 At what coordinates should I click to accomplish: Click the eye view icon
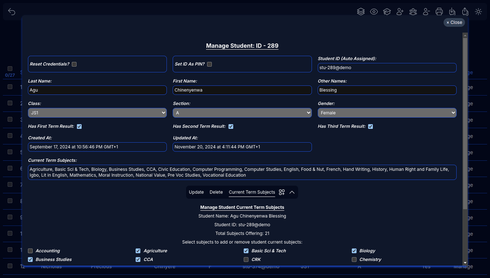click(374, 12)
